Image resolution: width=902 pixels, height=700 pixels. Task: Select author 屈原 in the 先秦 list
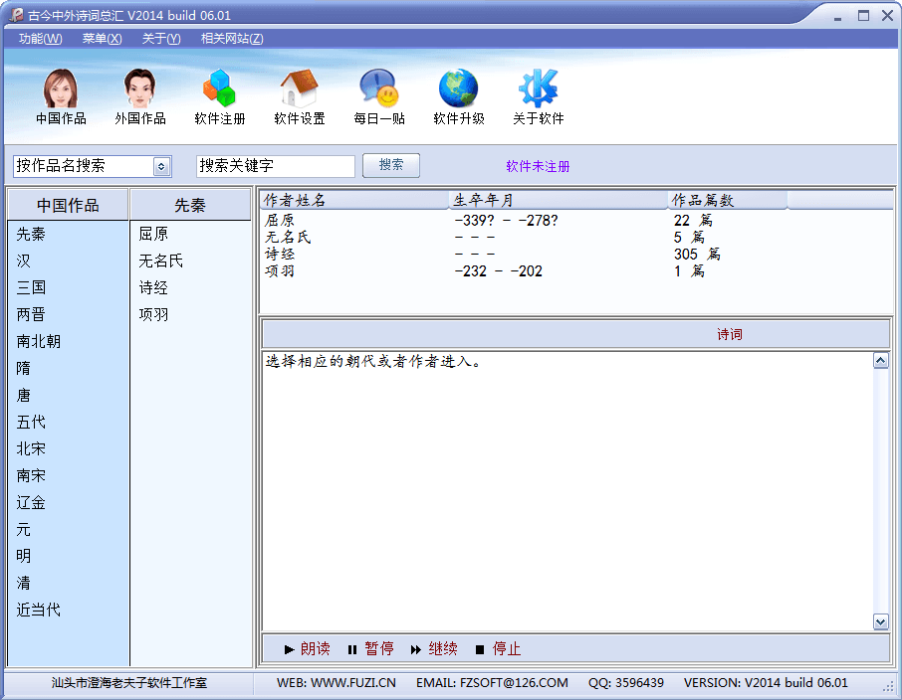[153, 235]
